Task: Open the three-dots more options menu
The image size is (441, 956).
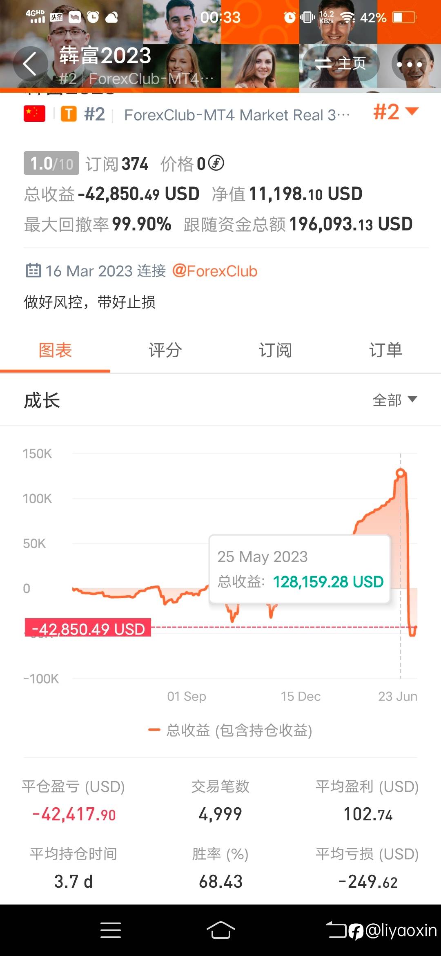Action: [x=409, y=64]
